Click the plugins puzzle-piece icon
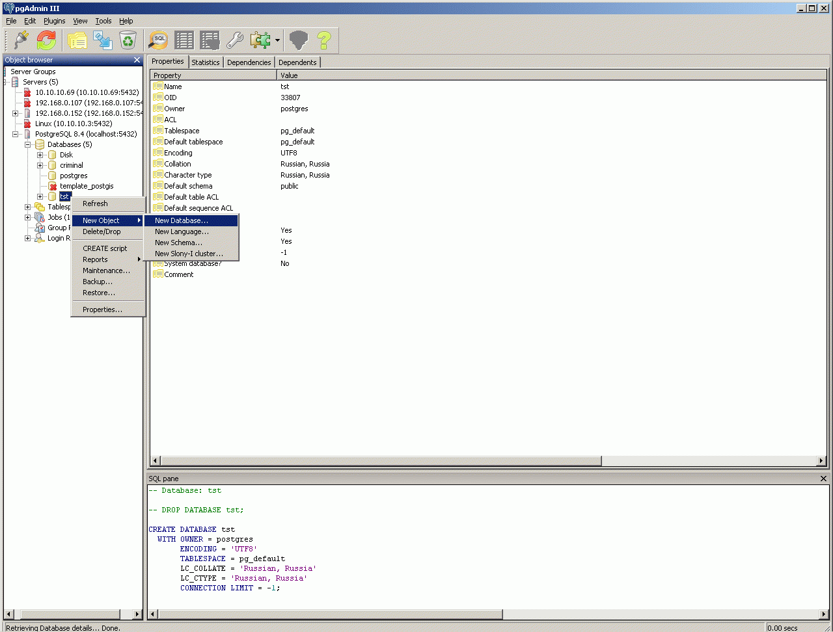Image resolution: width=833 pixels, height=632 pixels. click(x=260, y=40)
